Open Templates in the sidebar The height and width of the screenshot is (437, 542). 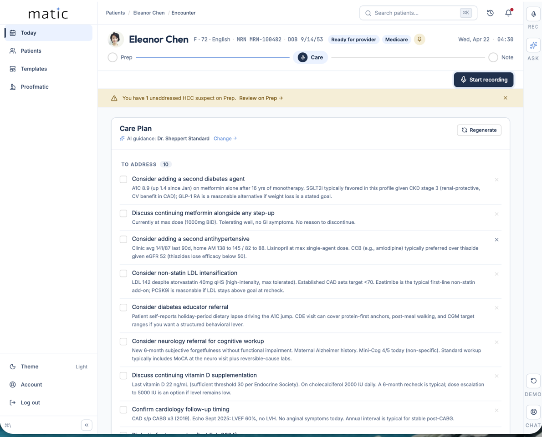(48, 69)
